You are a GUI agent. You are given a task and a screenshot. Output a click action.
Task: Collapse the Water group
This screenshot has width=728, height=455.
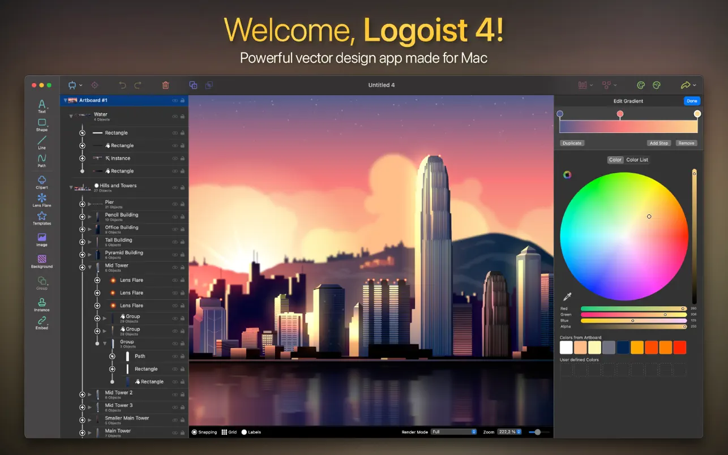click(71, 115)
